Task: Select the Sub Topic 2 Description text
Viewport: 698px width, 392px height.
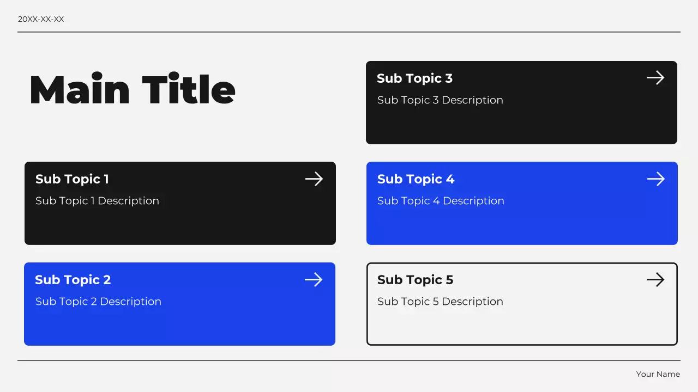Action: (x=98, y=302)
